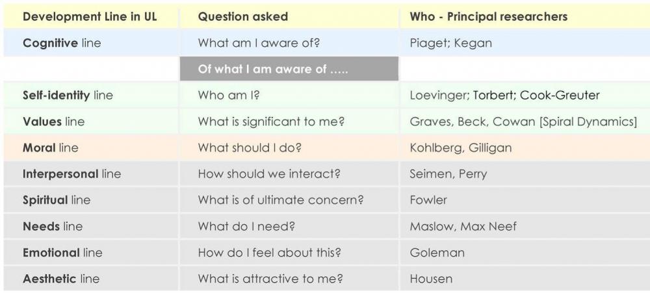Screen dimensions: 650x293
Task: Select 'What is attractive to me?' cell
Action: pyautogui.click(x=270, y=279)
